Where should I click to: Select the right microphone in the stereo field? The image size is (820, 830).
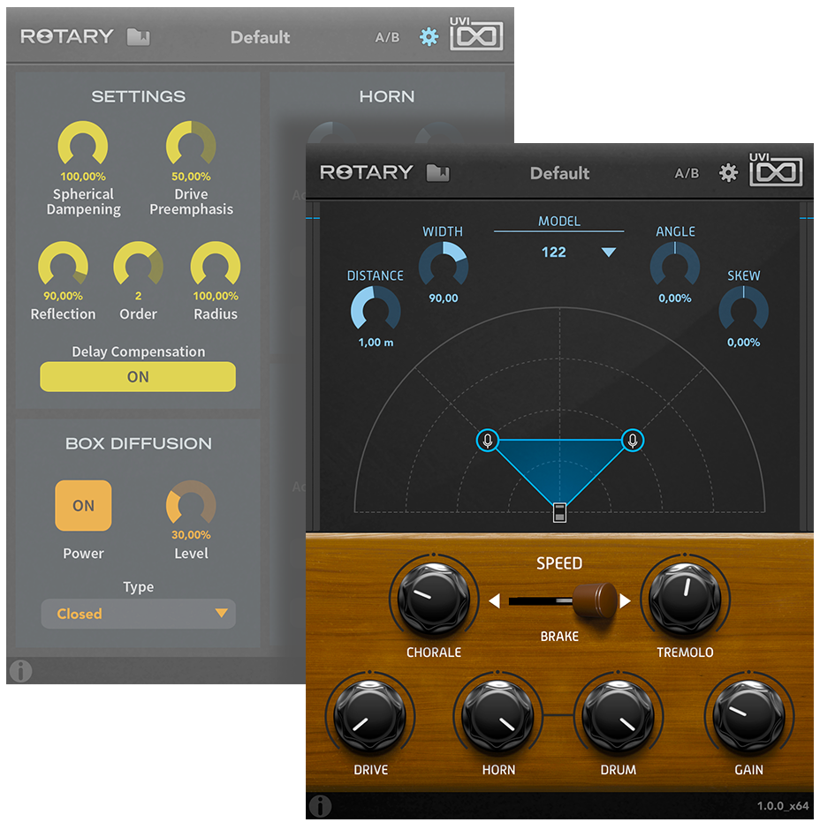(633, 441)
